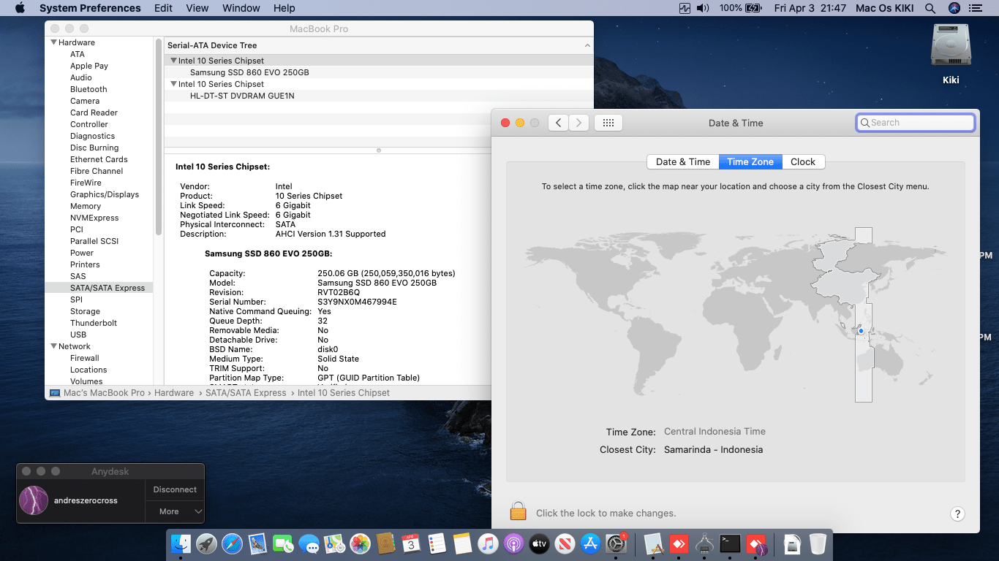The height and width of the screenshot is (561, 999).
Task: Click the volume icon in the menu bar
Action: [x=703, y=8]
